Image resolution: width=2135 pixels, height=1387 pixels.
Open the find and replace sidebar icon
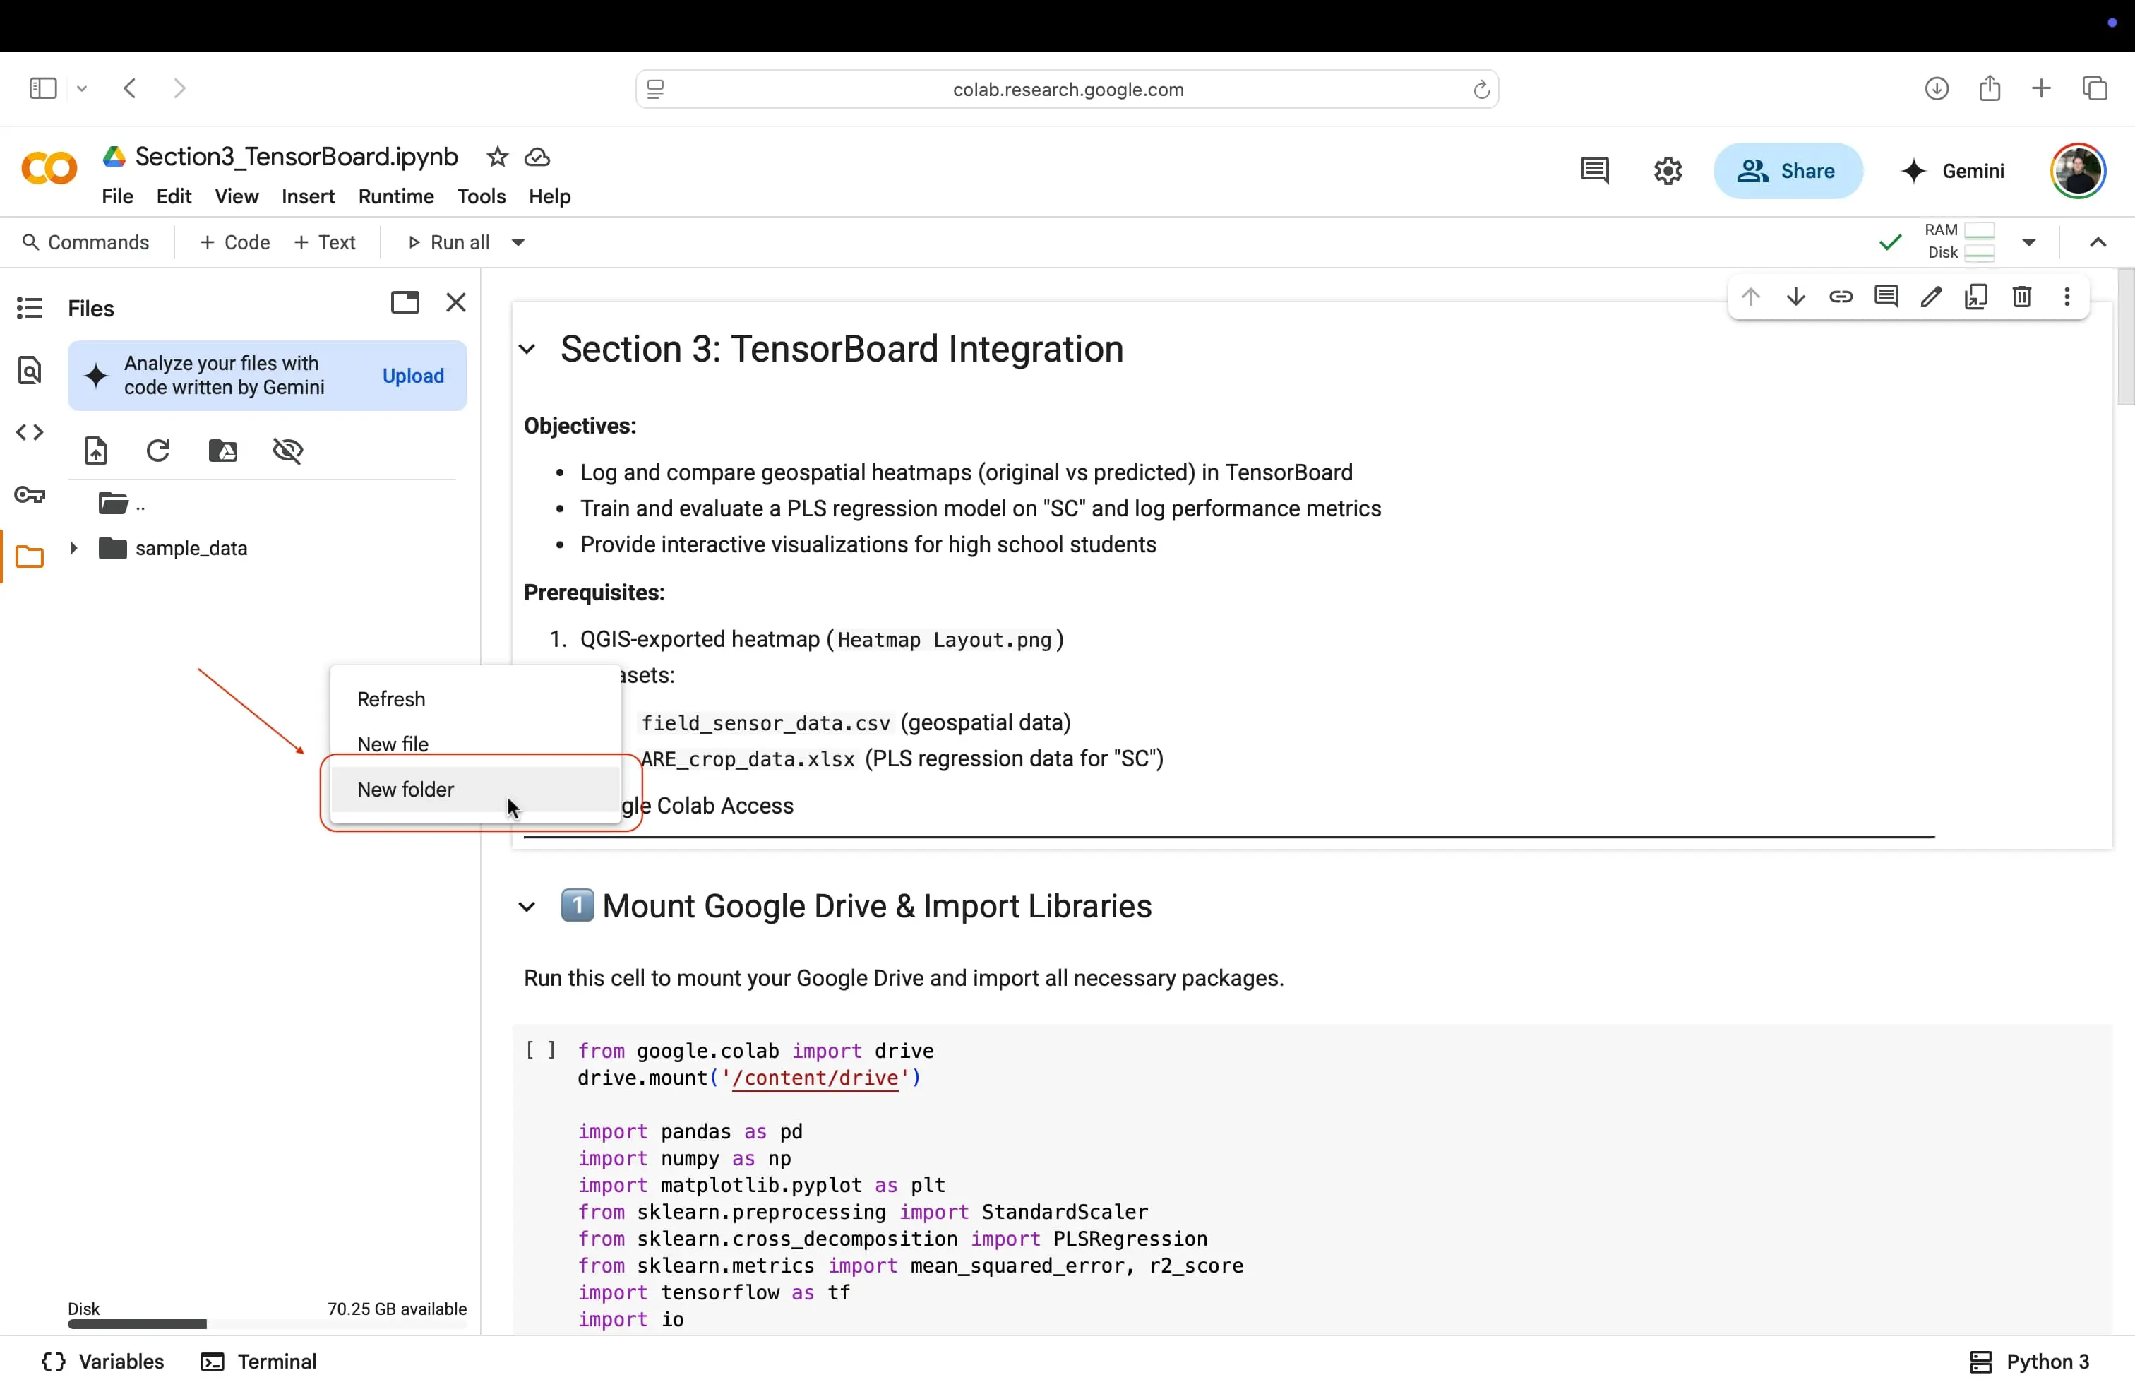(x=30, y=369)
